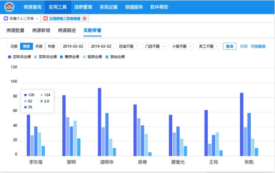Open the 实用工具 menu
This screenshot has height=173, width=275.
58,7
